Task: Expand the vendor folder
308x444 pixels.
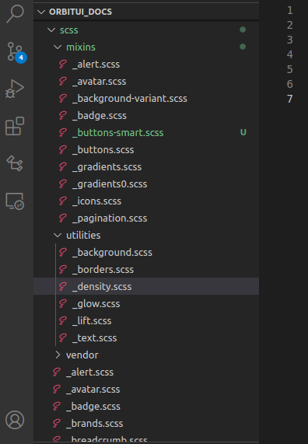Action: 146,355
